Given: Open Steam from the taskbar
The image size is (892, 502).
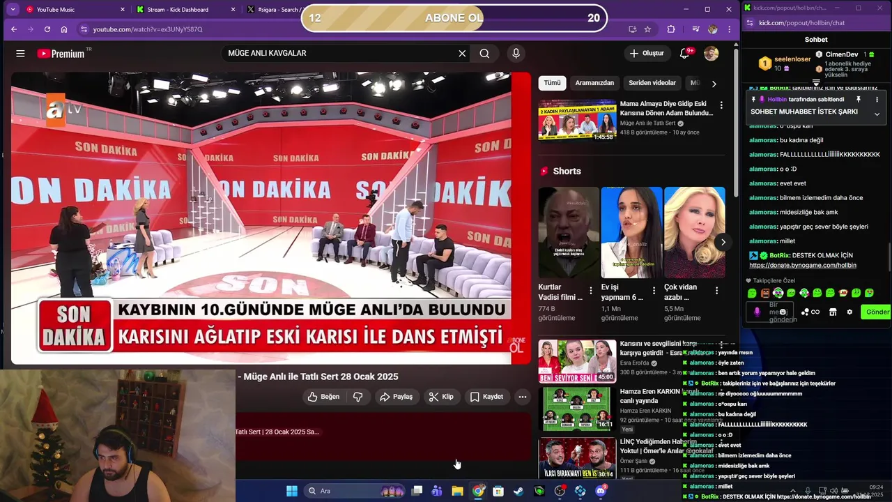Looking at the screenshot, I should (x=518, y=491).
